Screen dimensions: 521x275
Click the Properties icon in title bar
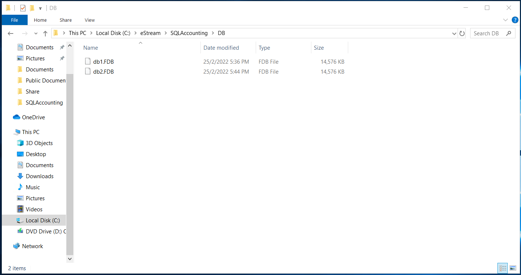click(x=23, y=8)
